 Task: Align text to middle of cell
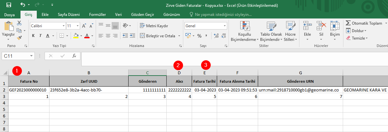tap(108, 25)
